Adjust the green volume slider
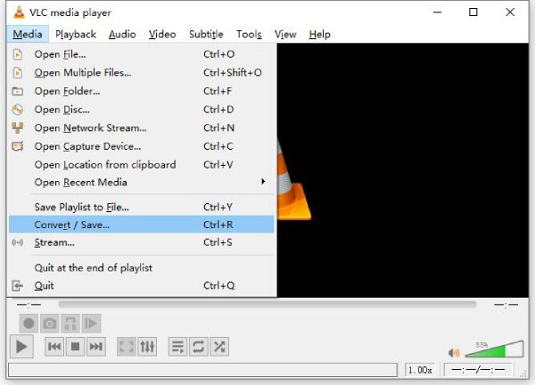Viewport: 535px width, 385px height. (x=494, y=349)
